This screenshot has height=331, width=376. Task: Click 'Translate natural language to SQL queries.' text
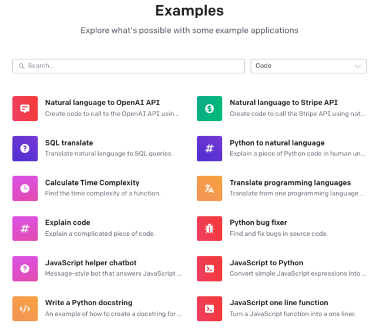(109, 154)
